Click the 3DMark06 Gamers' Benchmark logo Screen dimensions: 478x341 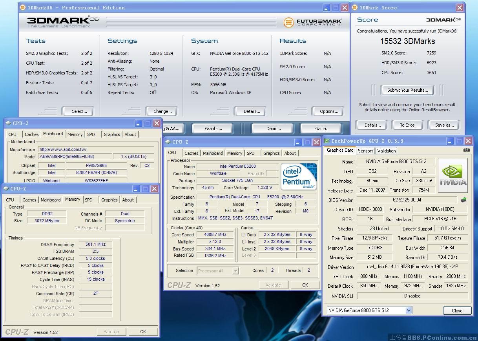63,22
